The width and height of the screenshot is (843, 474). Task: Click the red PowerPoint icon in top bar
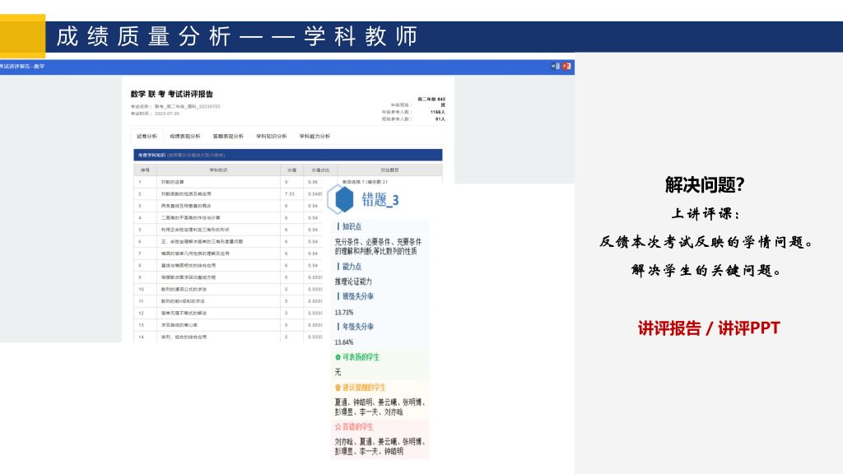click(567, 66)
